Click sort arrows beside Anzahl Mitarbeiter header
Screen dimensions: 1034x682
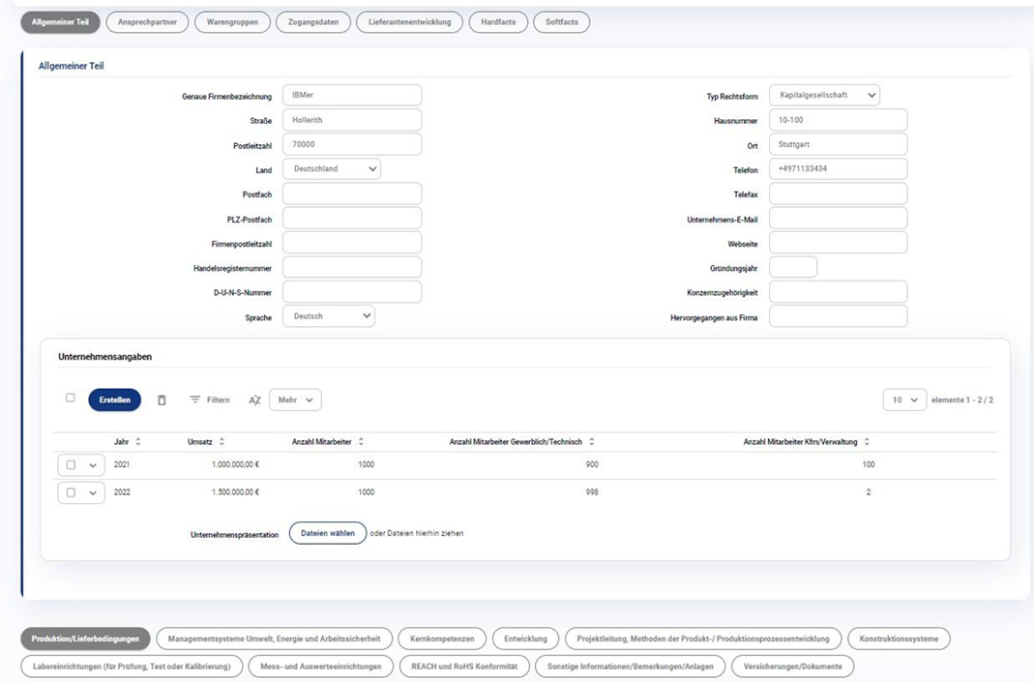[361, 441]
